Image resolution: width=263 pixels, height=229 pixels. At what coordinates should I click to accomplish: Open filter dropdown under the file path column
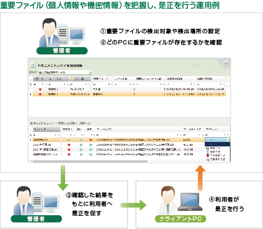pos(178,135)
